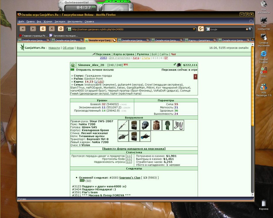Image resolution: width=273 pixels, height=218 pixels.
Task: Click the i-Vision goggles item icon
Action: [x=145, y=136]
